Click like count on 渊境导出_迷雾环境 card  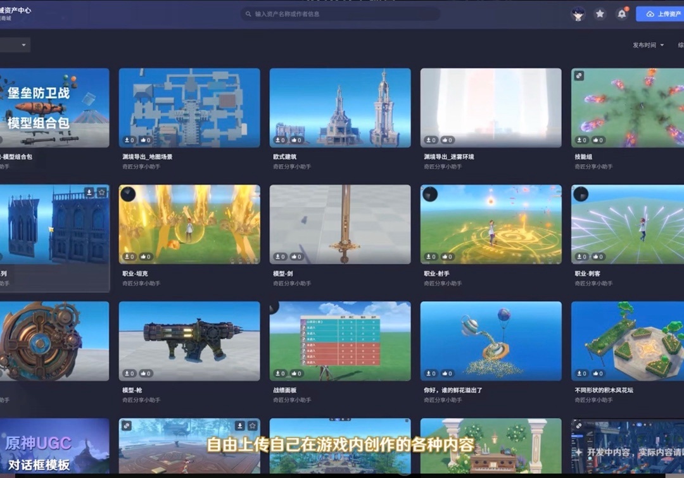[x=448, y=140]
